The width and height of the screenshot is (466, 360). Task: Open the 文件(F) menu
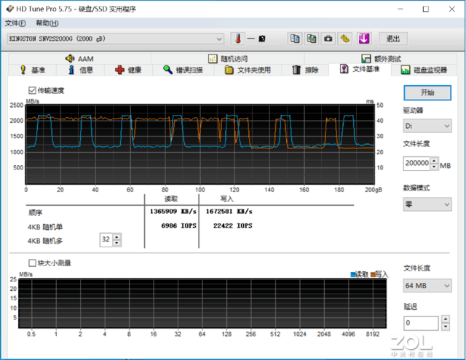tap(15, 23)
